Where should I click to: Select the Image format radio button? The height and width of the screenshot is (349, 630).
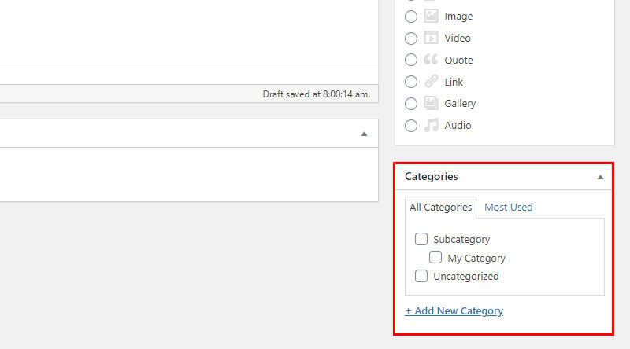pos(411,17)
